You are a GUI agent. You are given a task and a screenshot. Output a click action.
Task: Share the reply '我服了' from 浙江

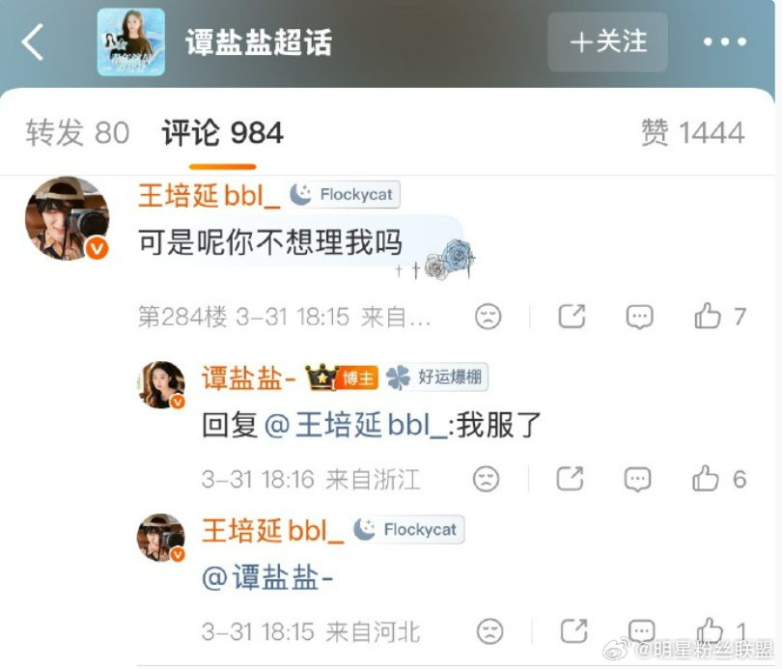570,479
